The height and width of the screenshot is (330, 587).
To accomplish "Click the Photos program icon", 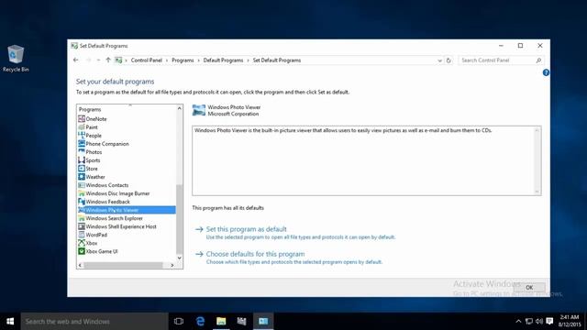I will (82, 152).
